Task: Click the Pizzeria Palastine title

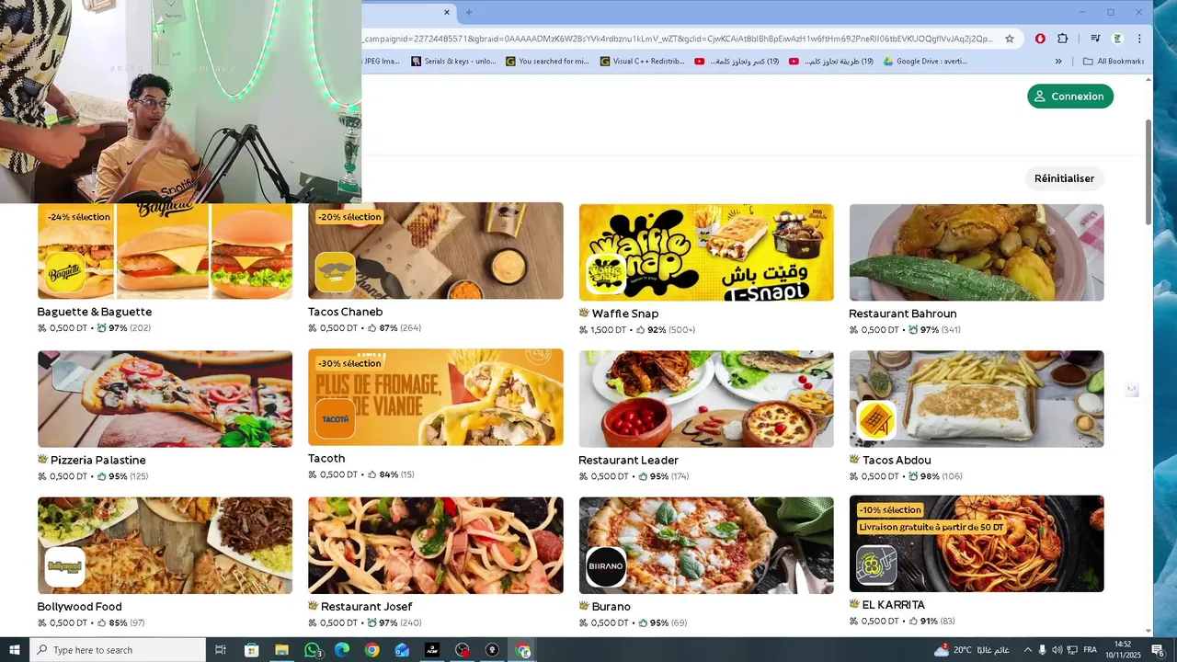Action: pos(98,460)
